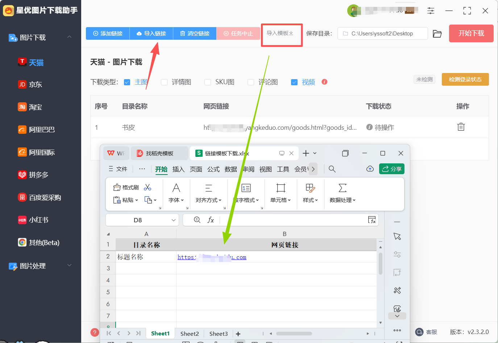Click the 清空链接 button
498x343 pixels.
tap(195, 33)
